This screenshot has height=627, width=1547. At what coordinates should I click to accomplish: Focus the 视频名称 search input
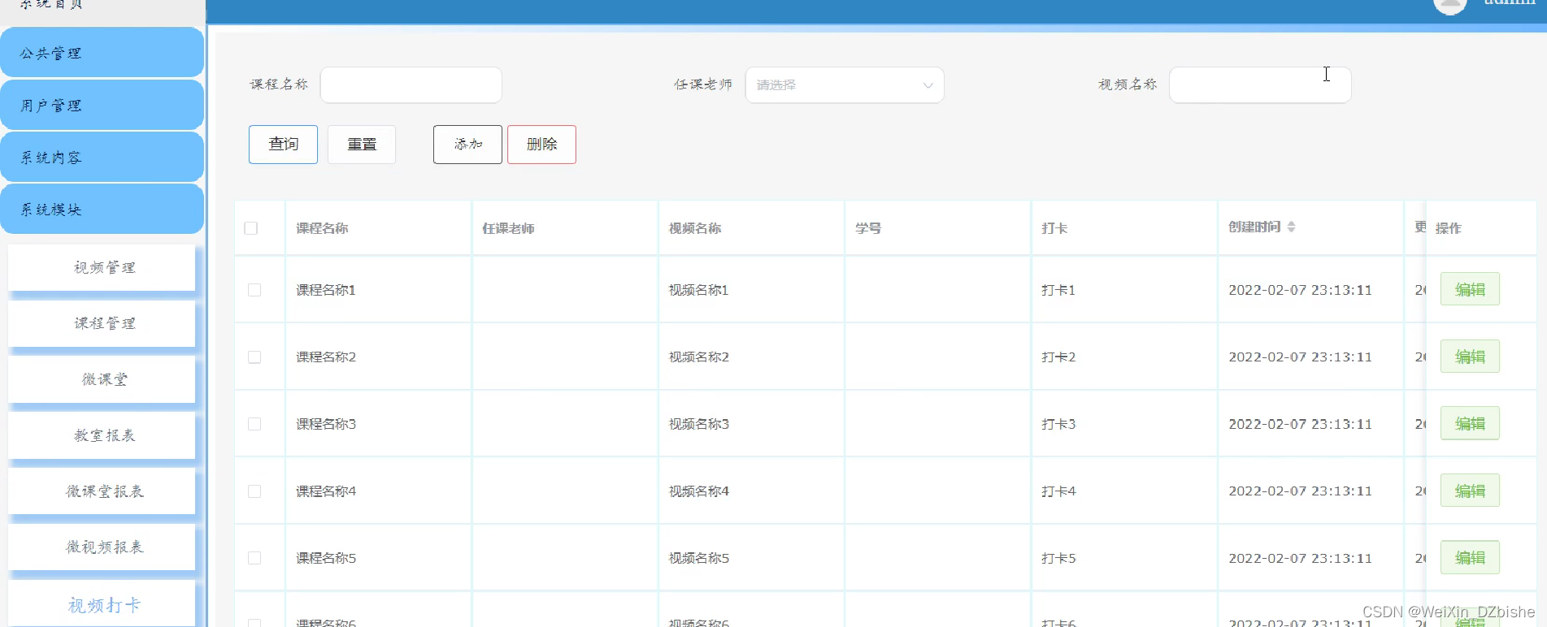[x=1260, y=84]
